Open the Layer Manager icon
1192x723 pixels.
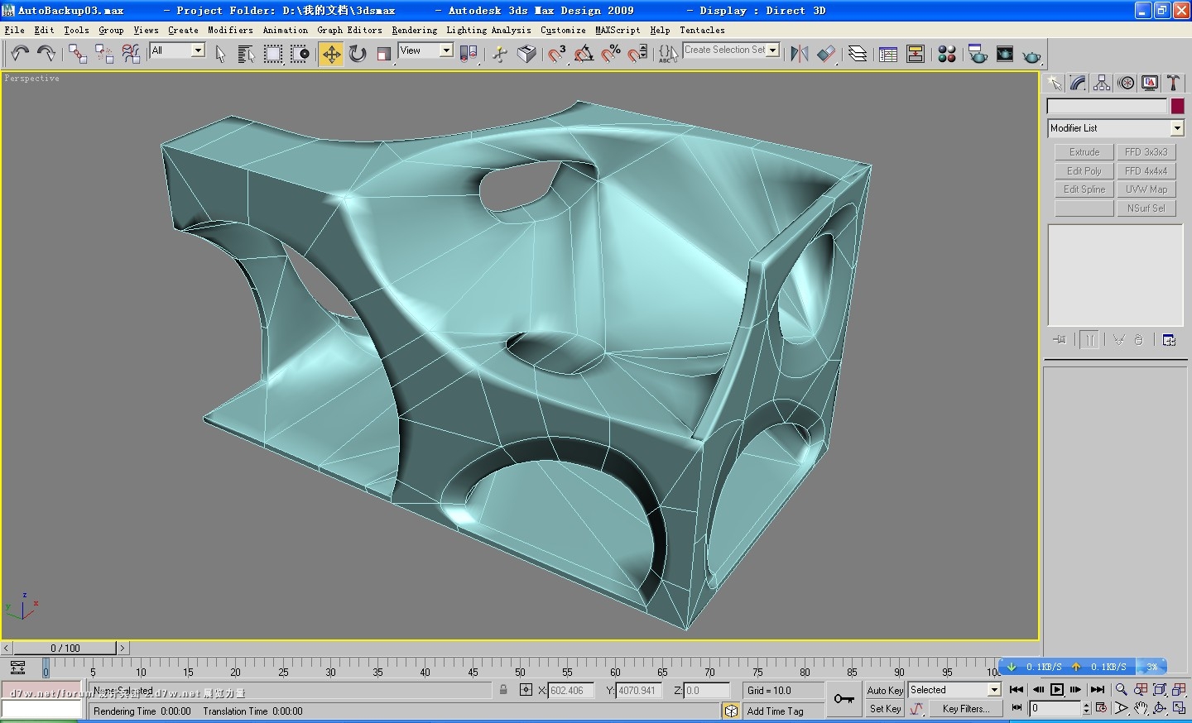point(858,54)
